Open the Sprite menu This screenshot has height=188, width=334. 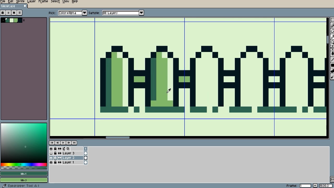click(x=20, y=1)
